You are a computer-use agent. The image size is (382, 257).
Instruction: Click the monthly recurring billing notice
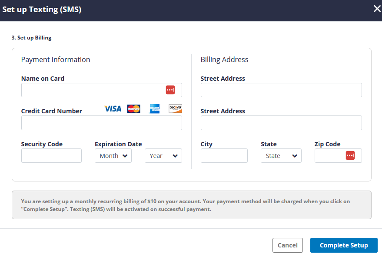(x=191, y=205)
